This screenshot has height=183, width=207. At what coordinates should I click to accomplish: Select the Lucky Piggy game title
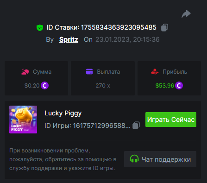63,114
